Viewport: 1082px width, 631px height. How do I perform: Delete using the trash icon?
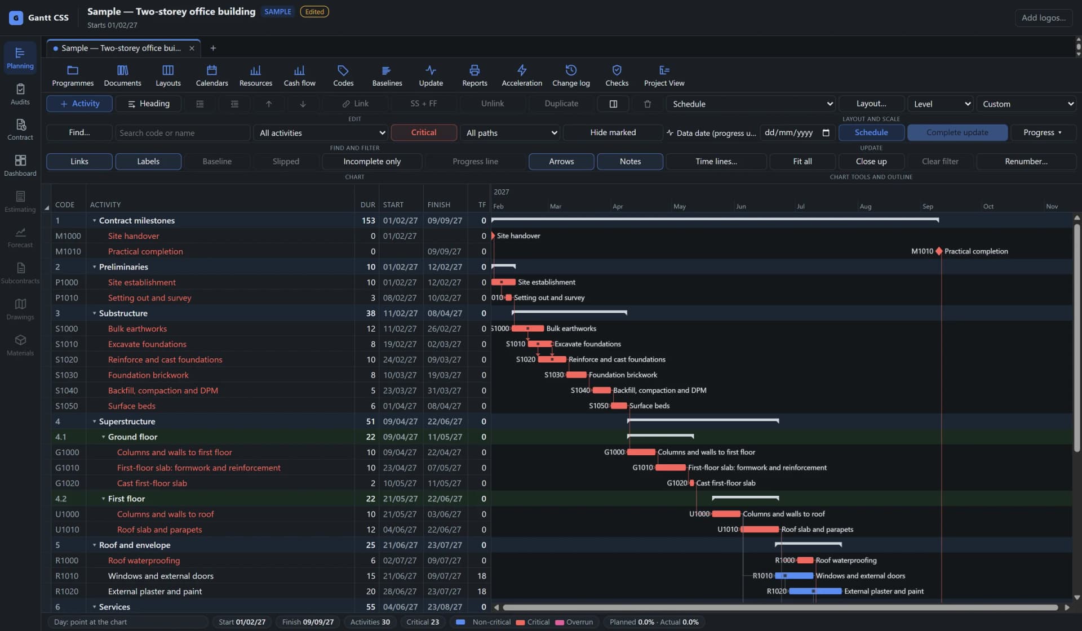pyautogui.click(x=648, y=104)
